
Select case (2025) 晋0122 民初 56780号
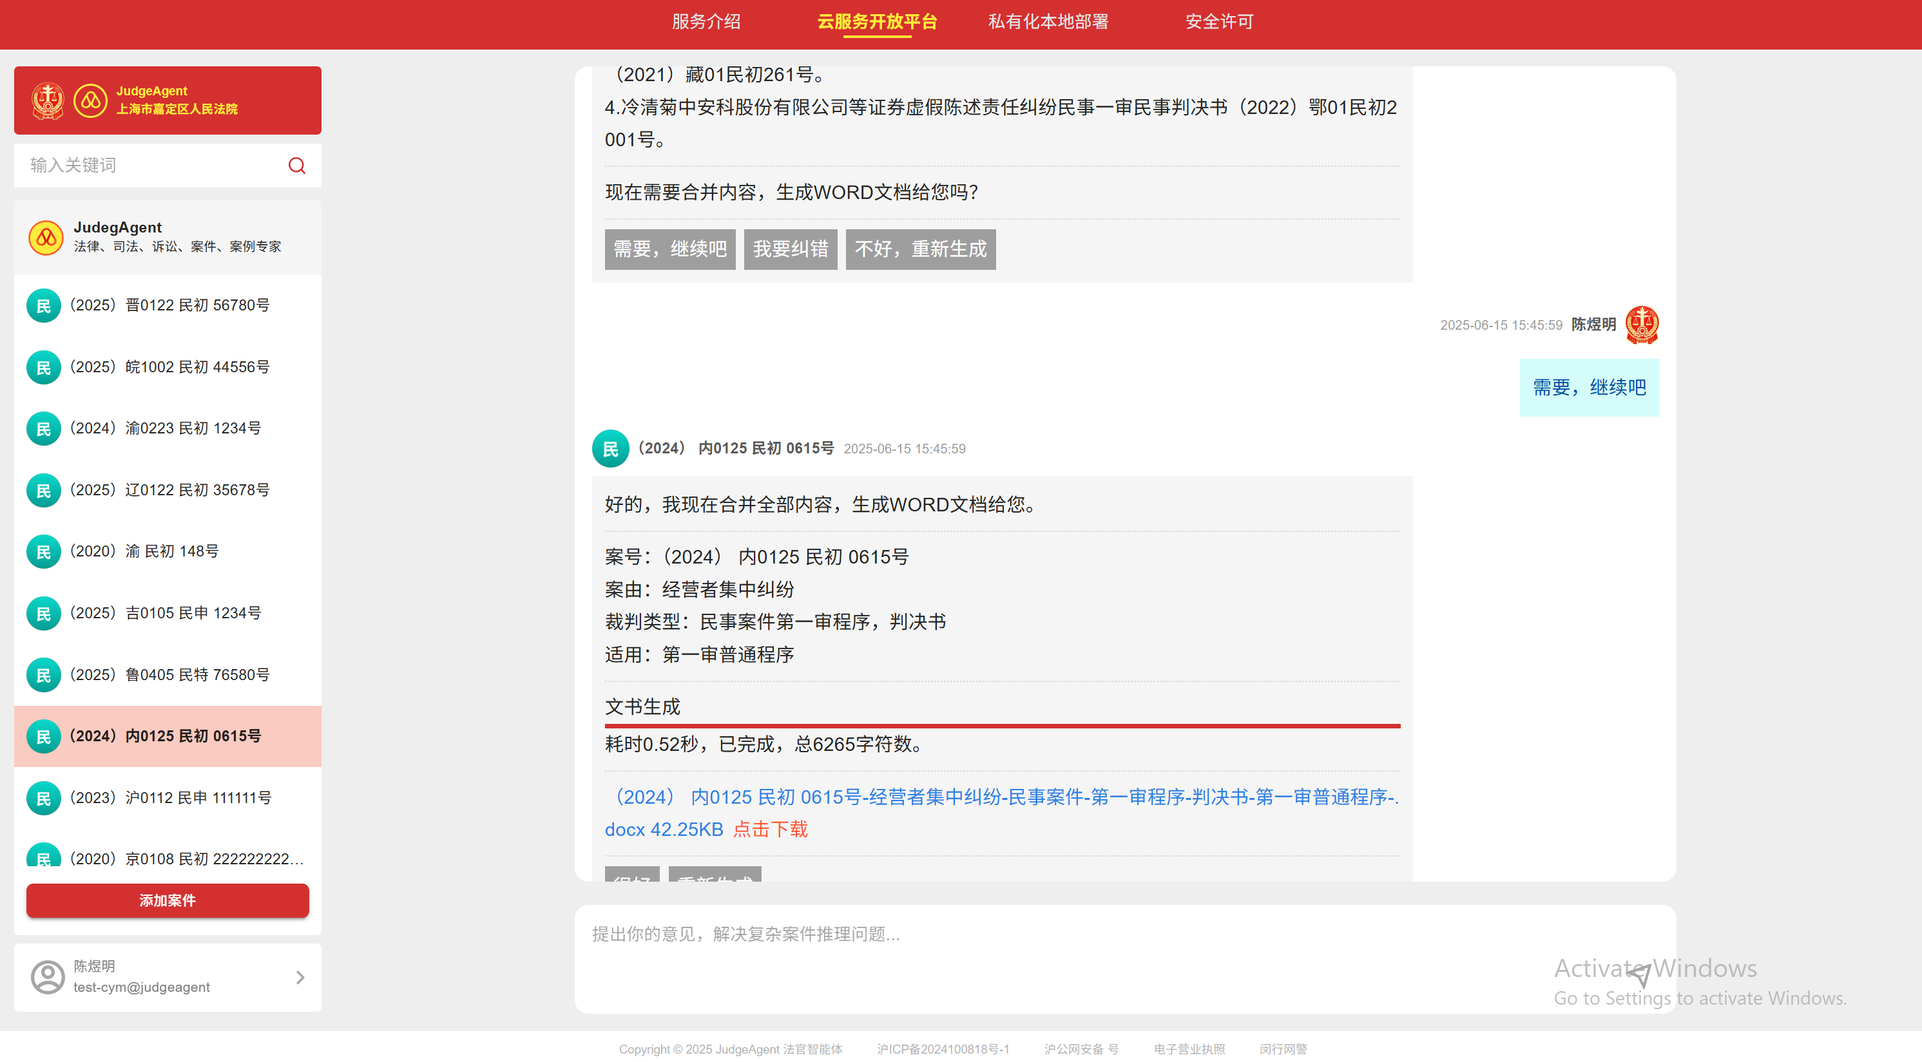[x=169, y=305]
